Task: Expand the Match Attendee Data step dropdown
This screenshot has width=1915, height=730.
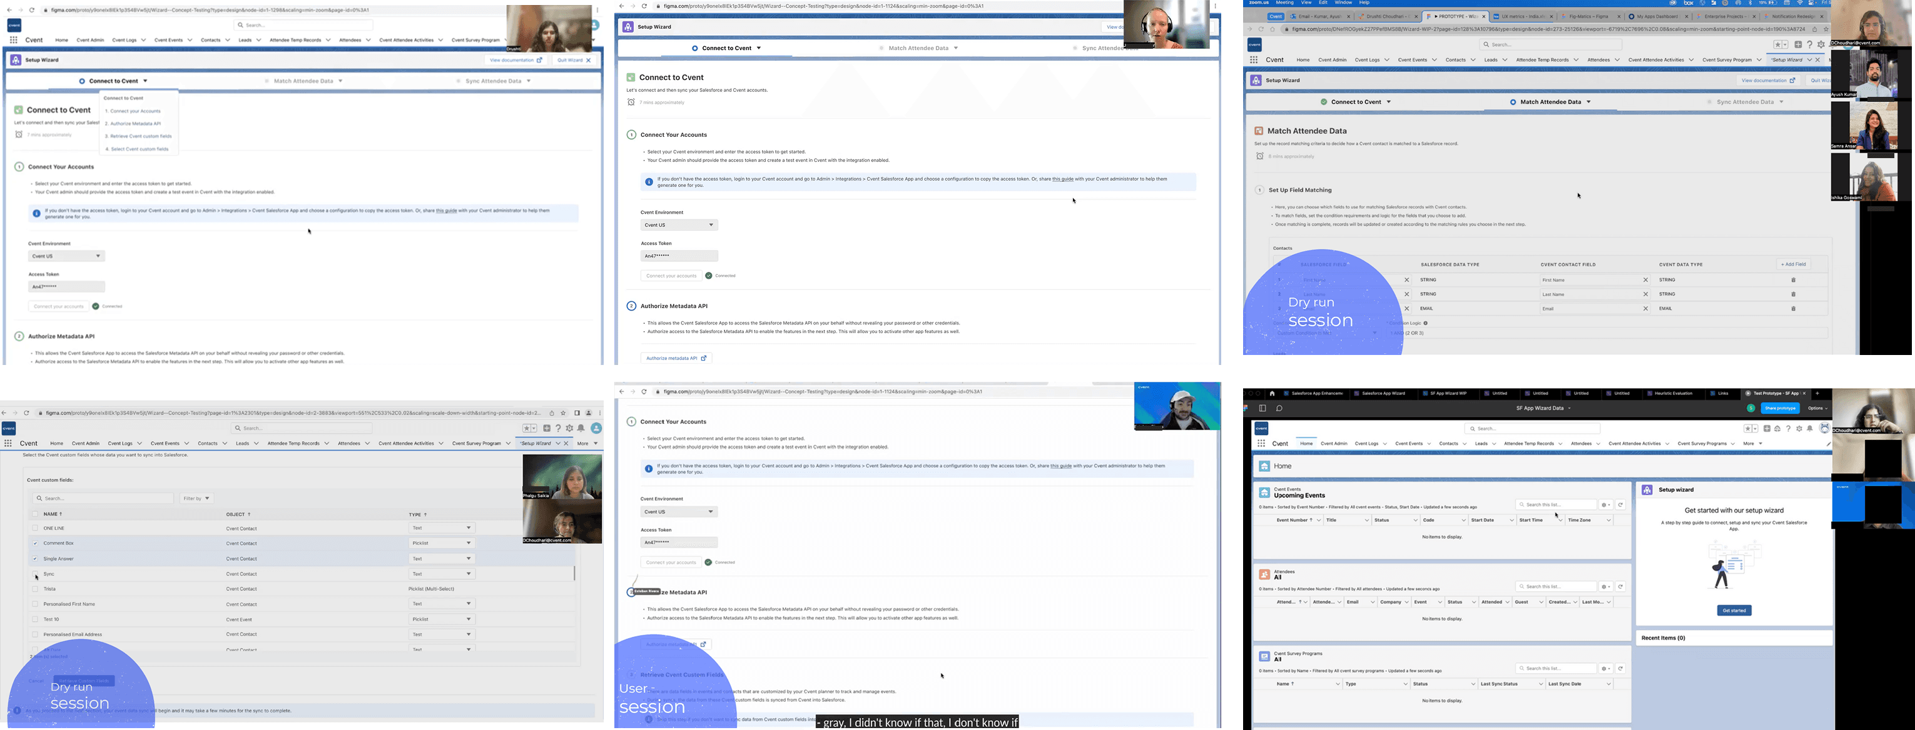Action: [x=1588, y=102]
